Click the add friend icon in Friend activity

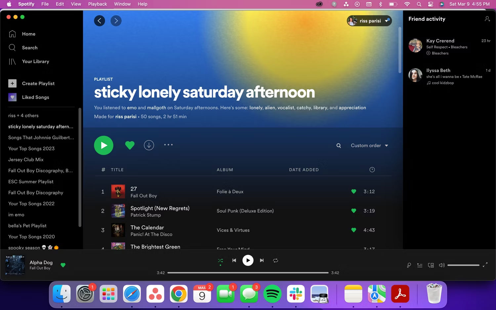(487, 19)
